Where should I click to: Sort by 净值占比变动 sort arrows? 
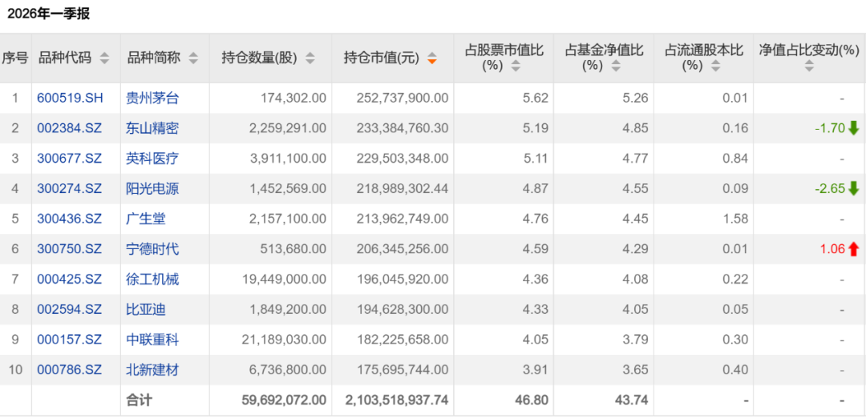(x=809, y=66)
